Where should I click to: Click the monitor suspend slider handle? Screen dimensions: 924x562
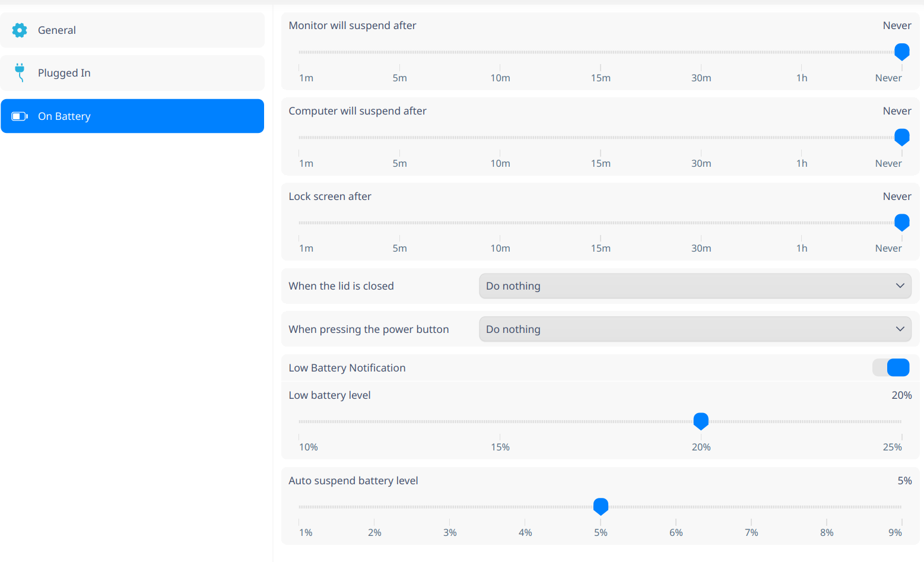pos(901,52)
